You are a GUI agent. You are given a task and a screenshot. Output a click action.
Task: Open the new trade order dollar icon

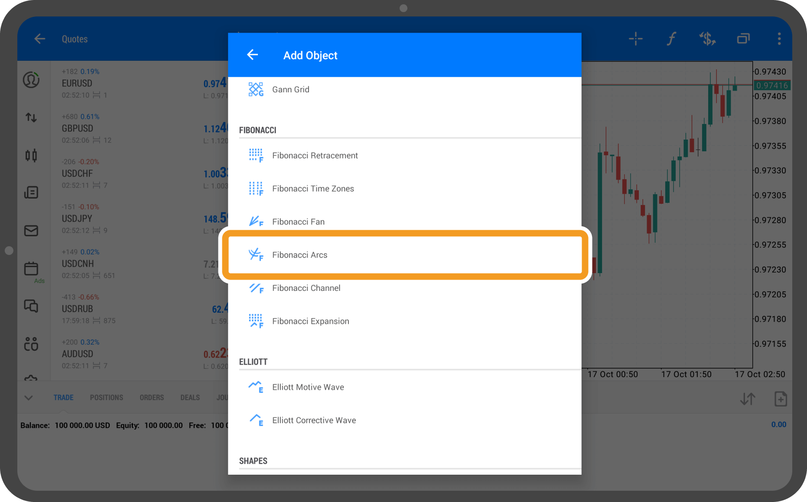[x=707, y=39]
